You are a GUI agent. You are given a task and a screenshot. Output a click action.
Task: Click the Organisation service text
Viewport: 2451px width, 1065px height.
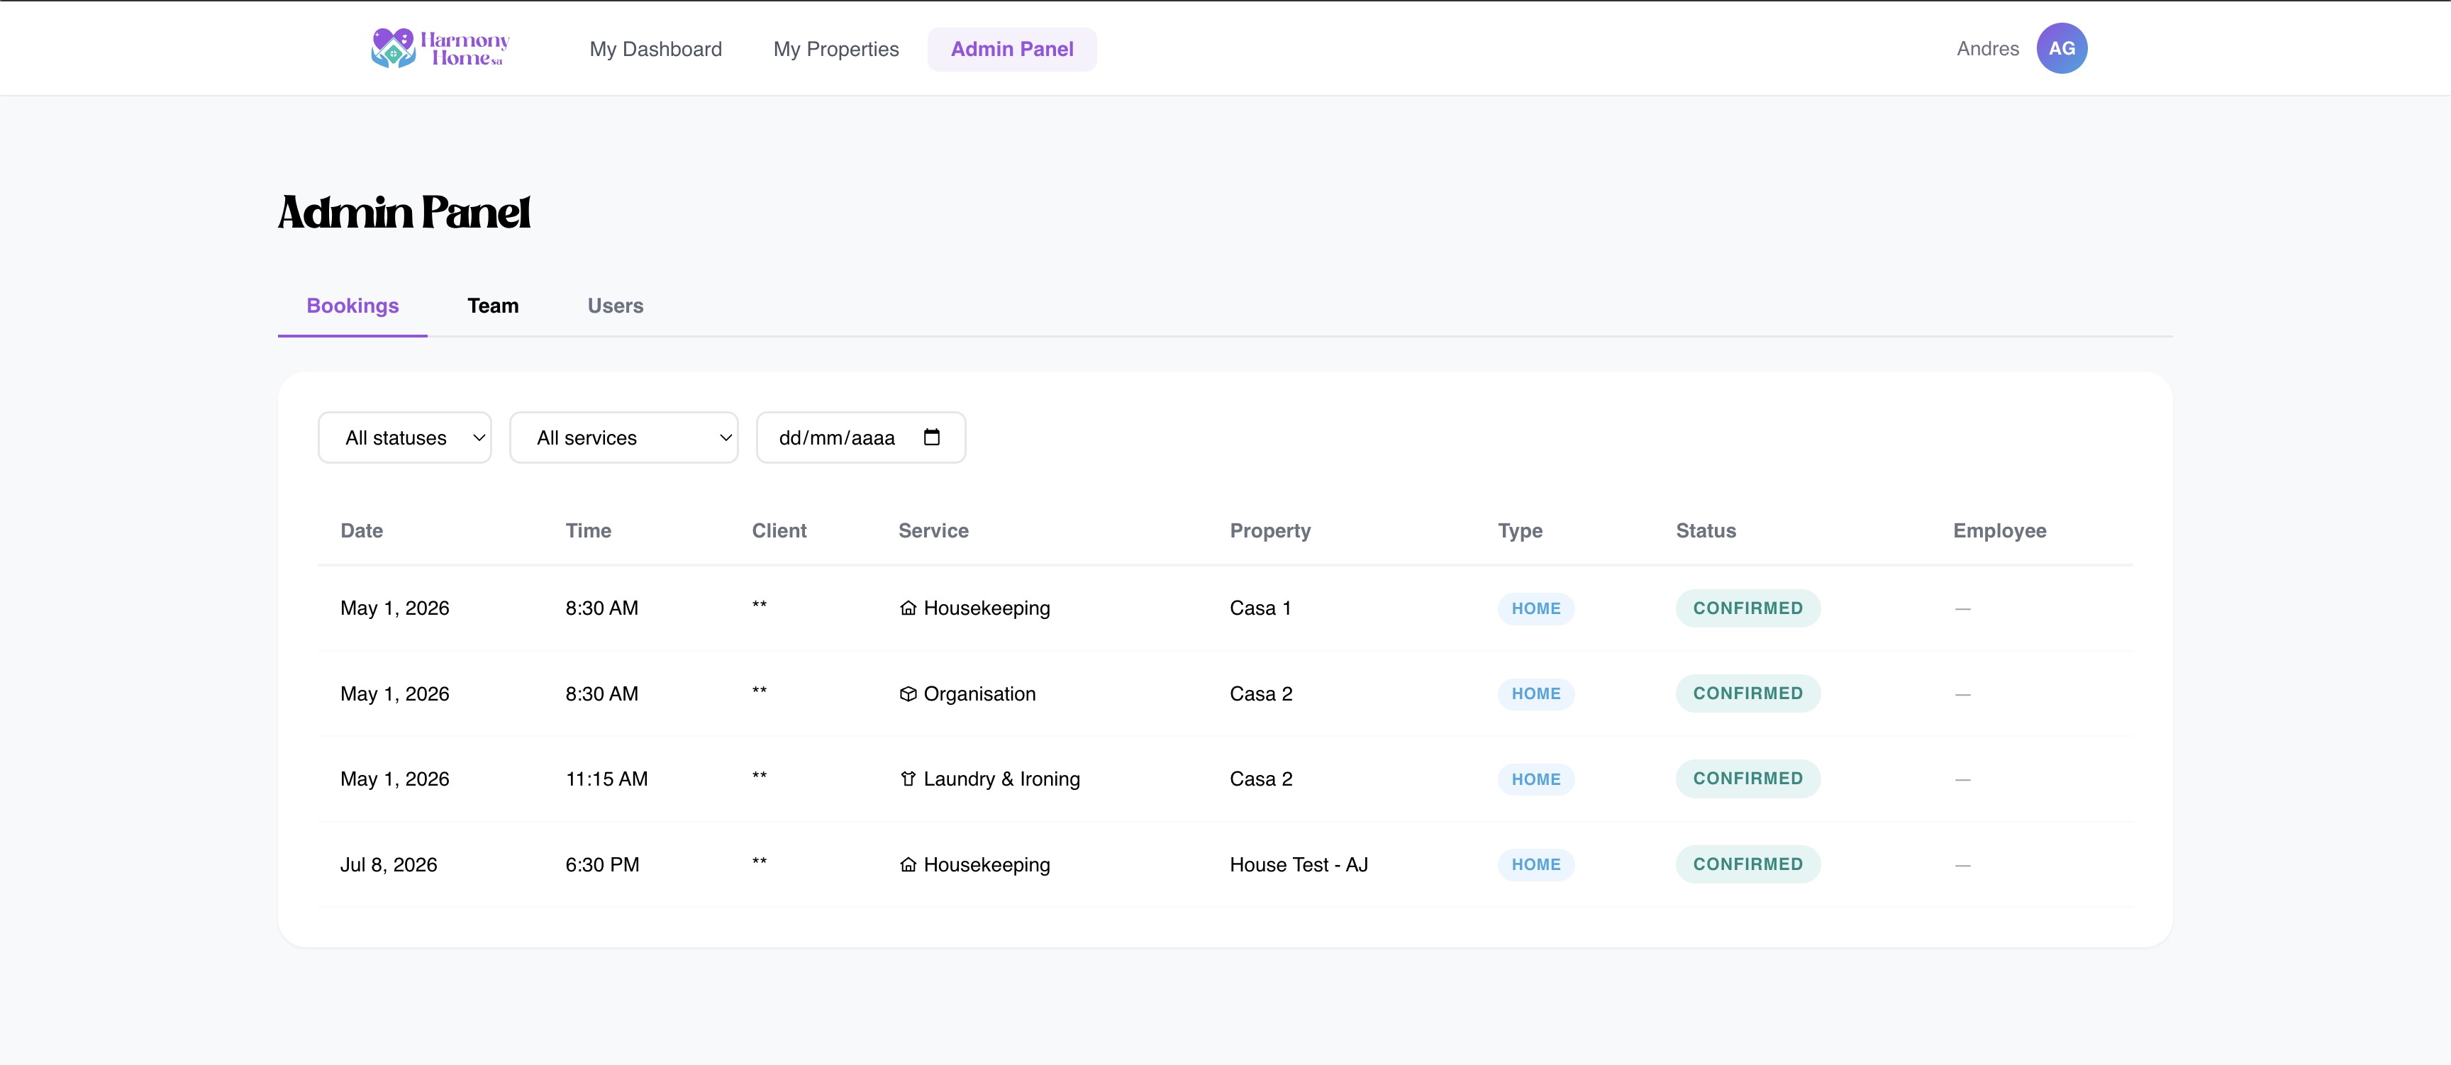[x=979, y=694]
